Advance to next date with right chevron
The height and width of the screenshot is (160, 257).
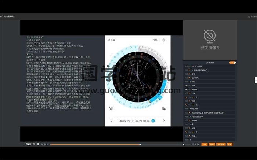click(x=164, y=120)
